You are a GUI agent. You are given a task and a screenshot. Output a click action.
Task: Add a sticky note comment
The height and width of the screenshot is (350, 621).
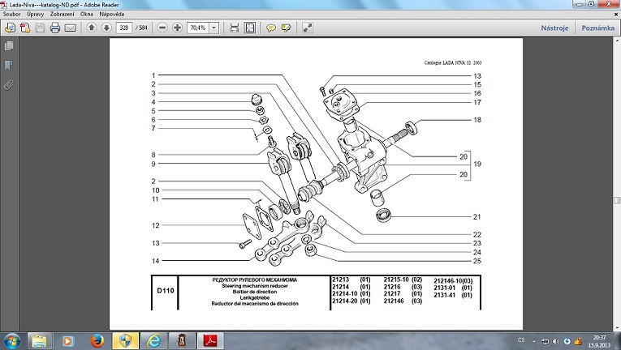point(271,28)
